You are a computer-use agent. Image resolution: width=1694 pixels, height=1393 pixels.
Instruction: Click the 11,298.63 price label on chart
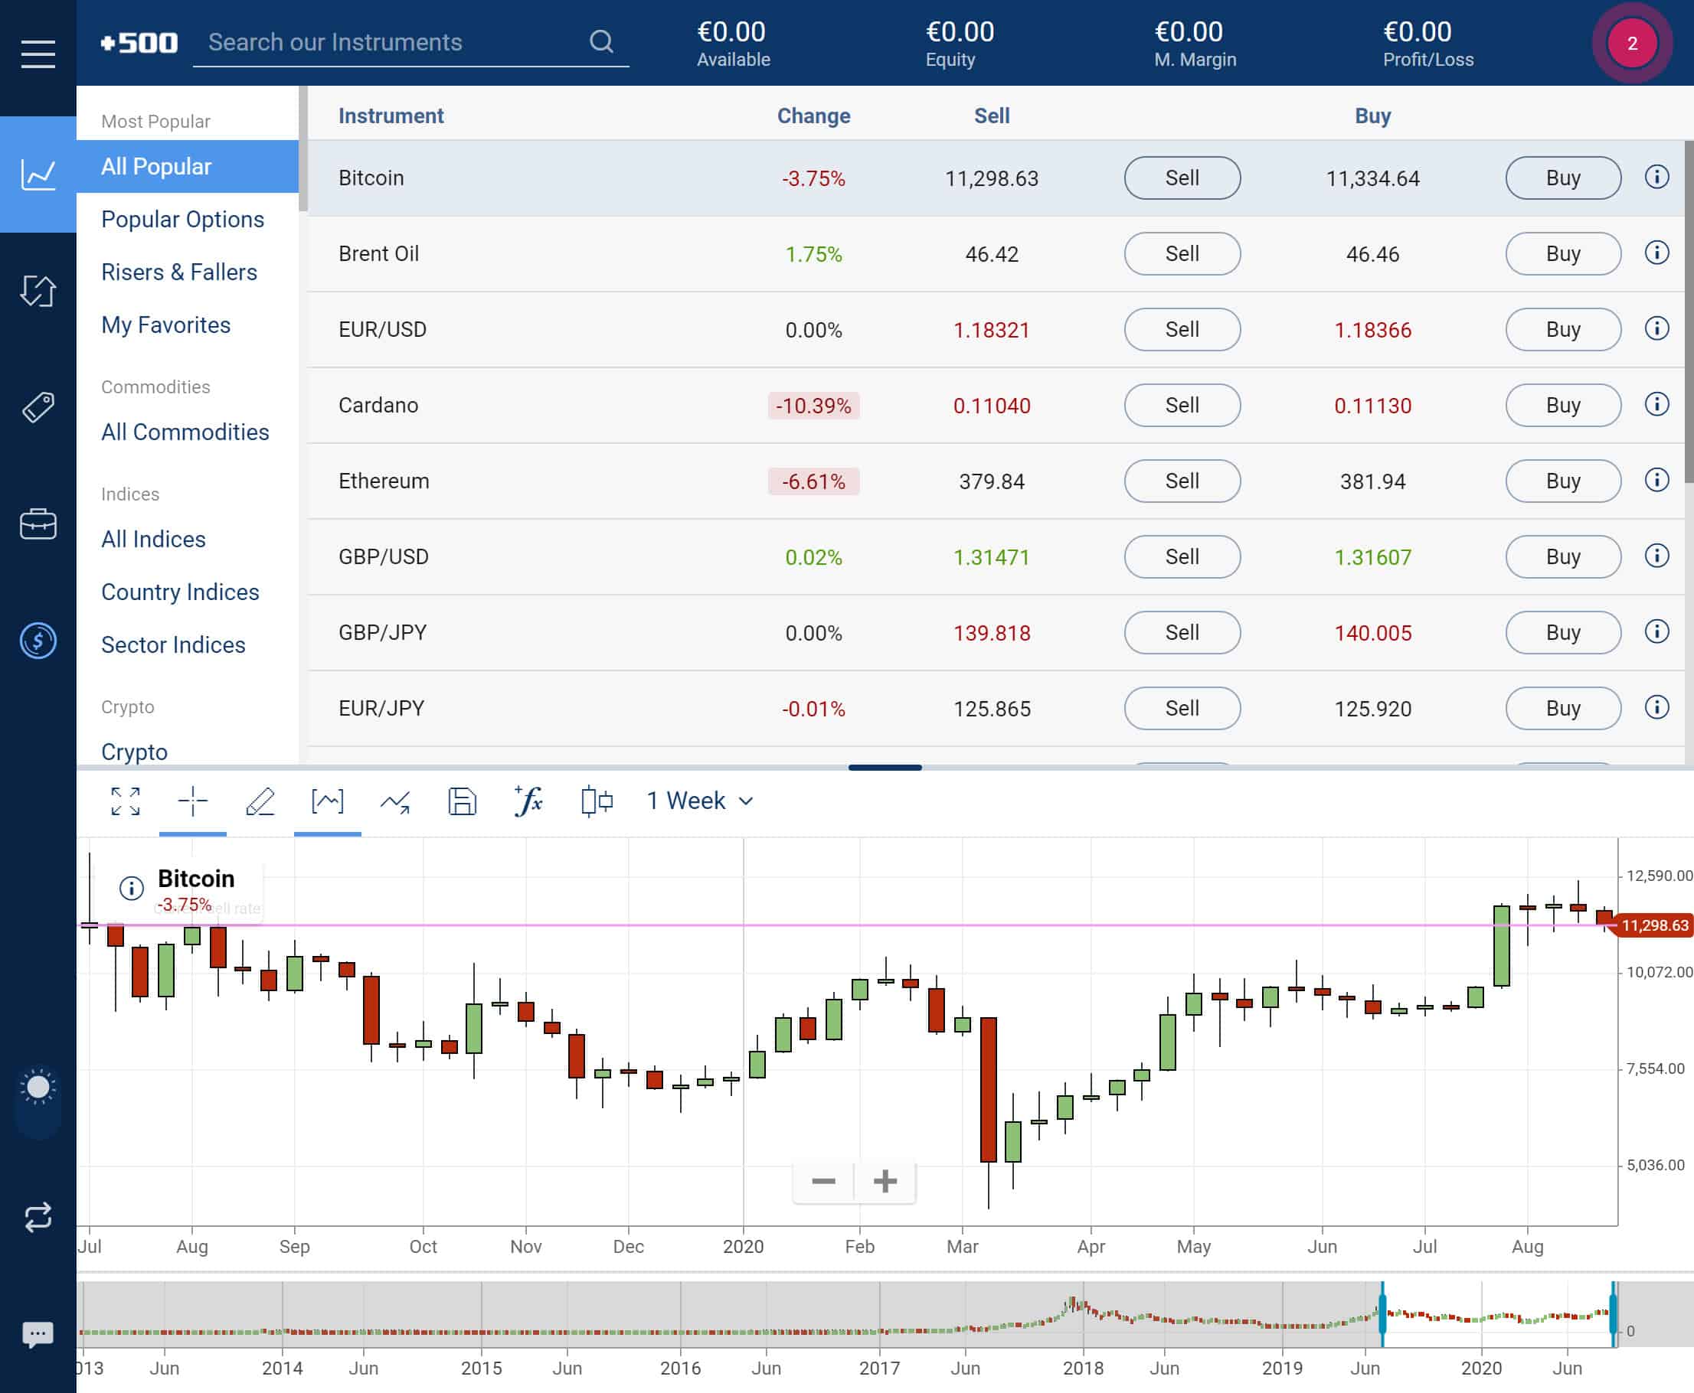[x=1654, y=925]
